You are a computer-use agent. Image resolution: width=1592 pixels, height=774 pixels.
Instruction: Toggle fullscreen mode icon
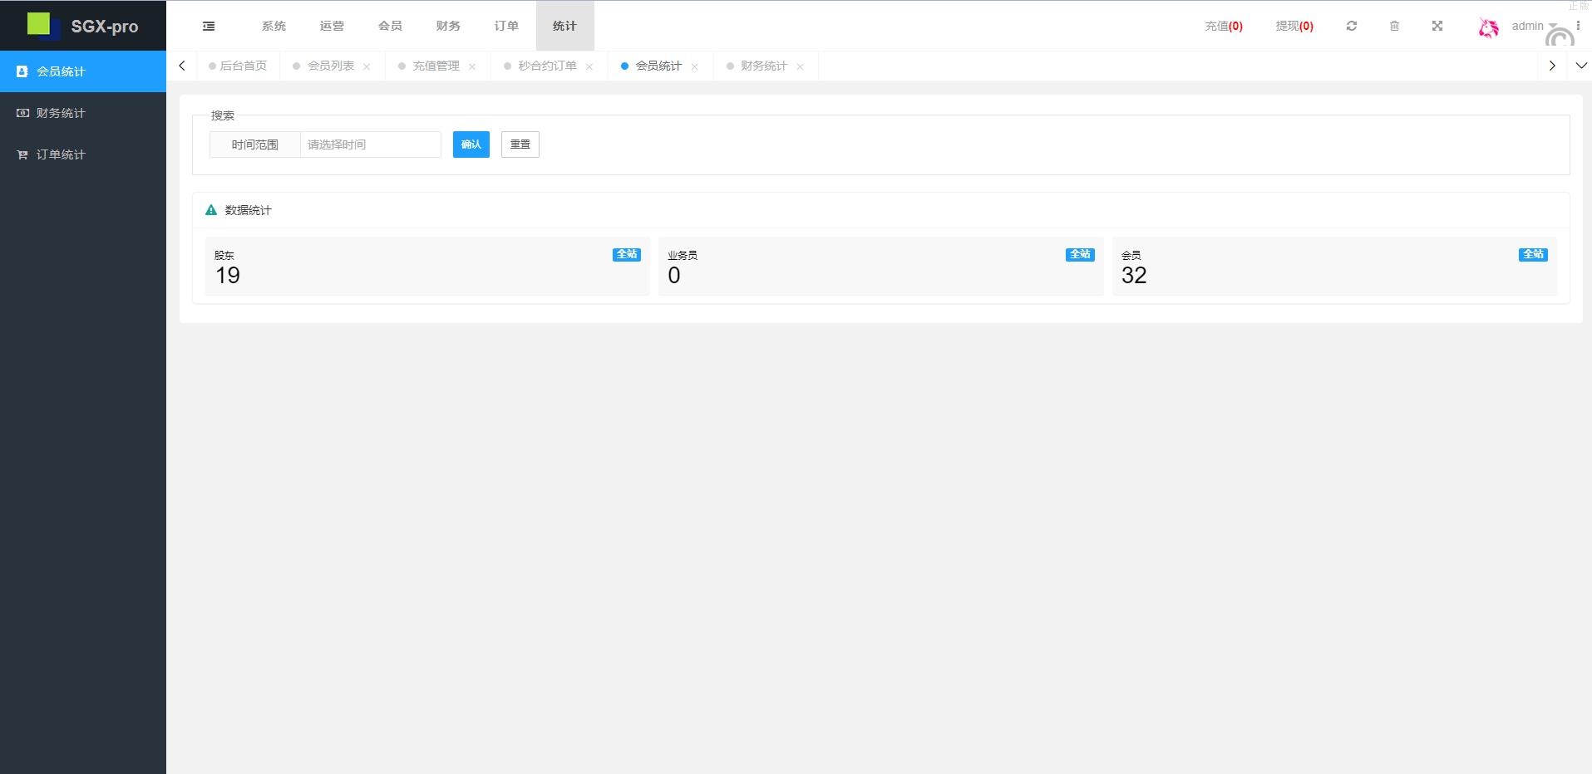point(1437,27)
